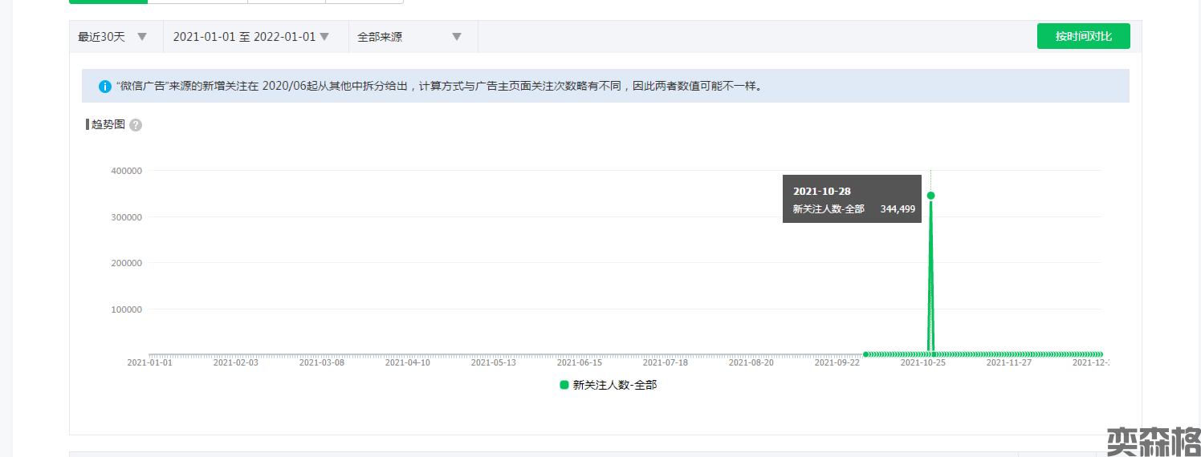
Task: Click the green legend color marker
Action: (x=564, y=385)
